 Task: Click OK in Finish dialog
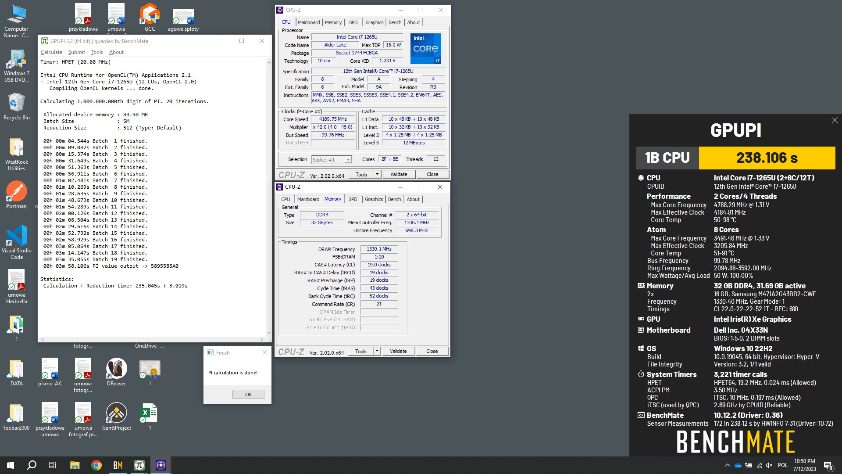point(248,395)
